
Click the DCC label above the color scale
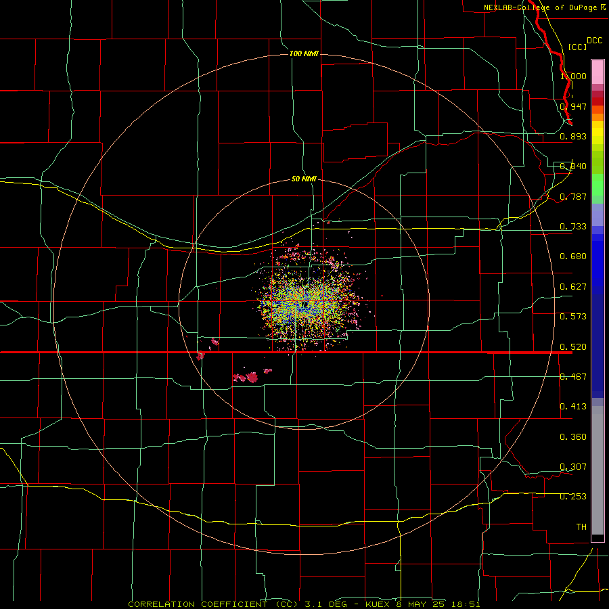[x=594, y=40]
